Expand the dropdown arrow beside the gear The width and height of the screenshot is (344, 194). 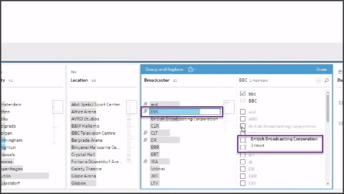pos(196,70)
